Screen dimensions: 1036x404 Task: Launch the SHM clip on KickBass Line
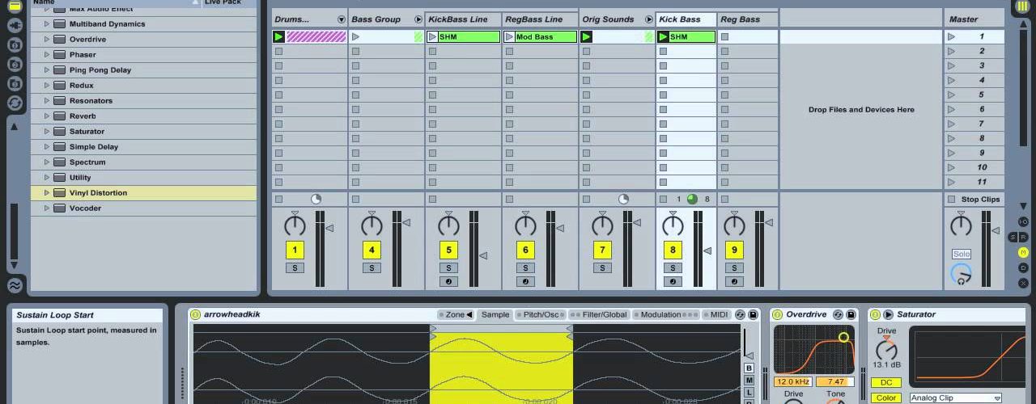point(432,36)
